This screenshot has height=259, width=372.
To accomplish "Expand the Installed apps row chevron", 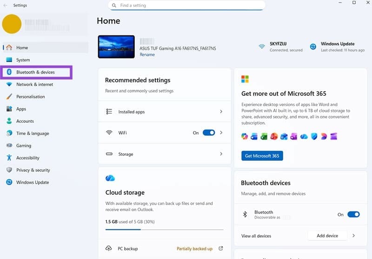I will [x=221, y=112].
